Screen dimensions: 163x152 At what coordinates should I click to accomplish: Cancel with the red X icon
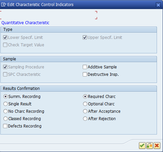(x=157, y=146)
